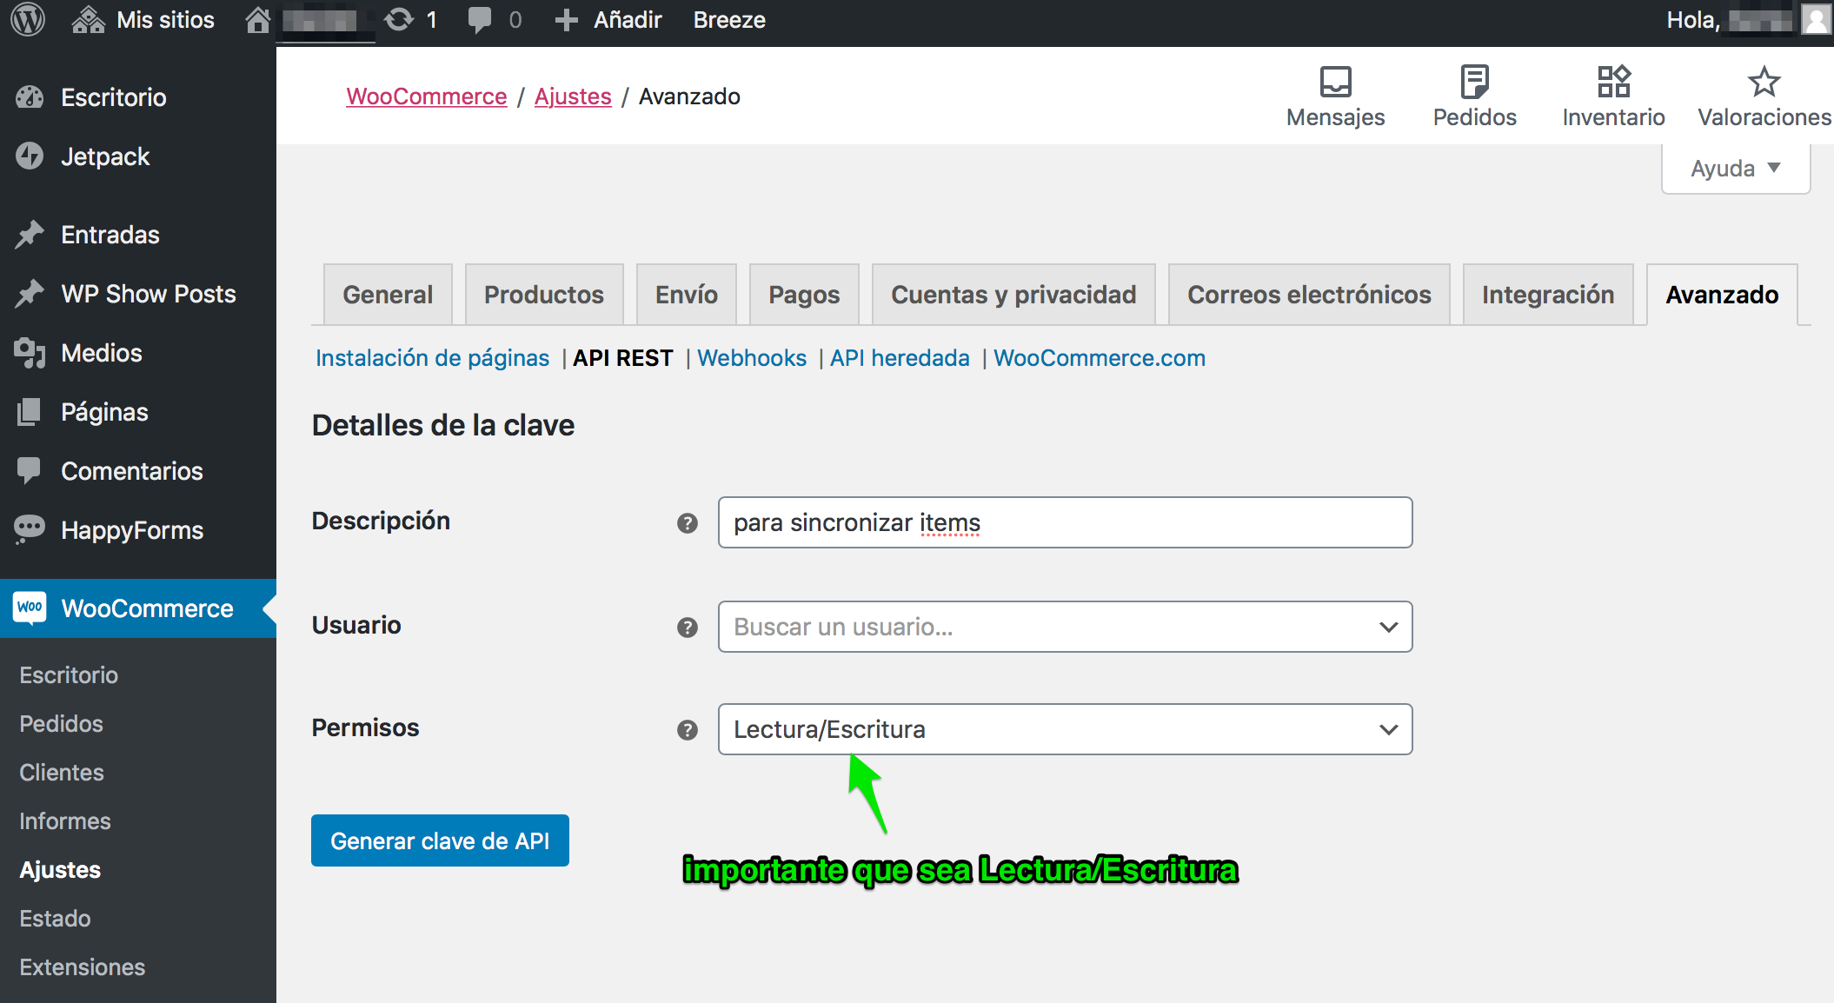Open the API heredada section
This screenshot has height=1003, width=1834.
coord(900,358)
